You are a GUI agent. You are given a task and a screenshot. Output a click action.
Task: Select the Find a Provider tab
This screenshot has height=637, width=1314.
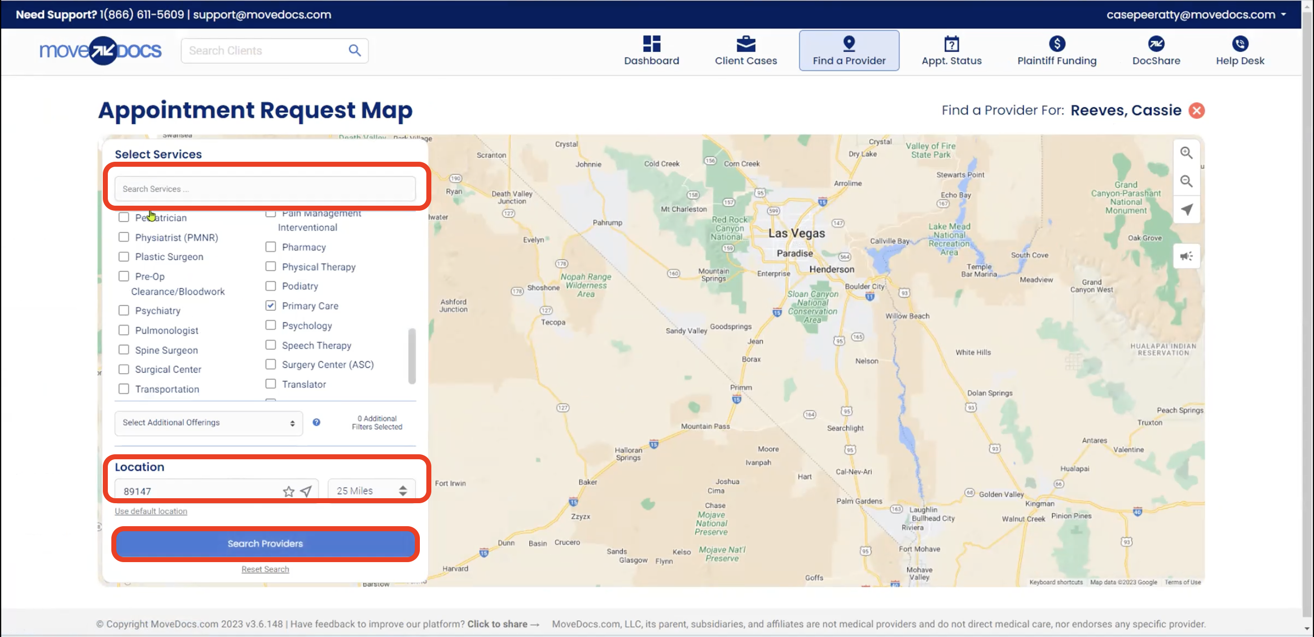click(849, 50)
